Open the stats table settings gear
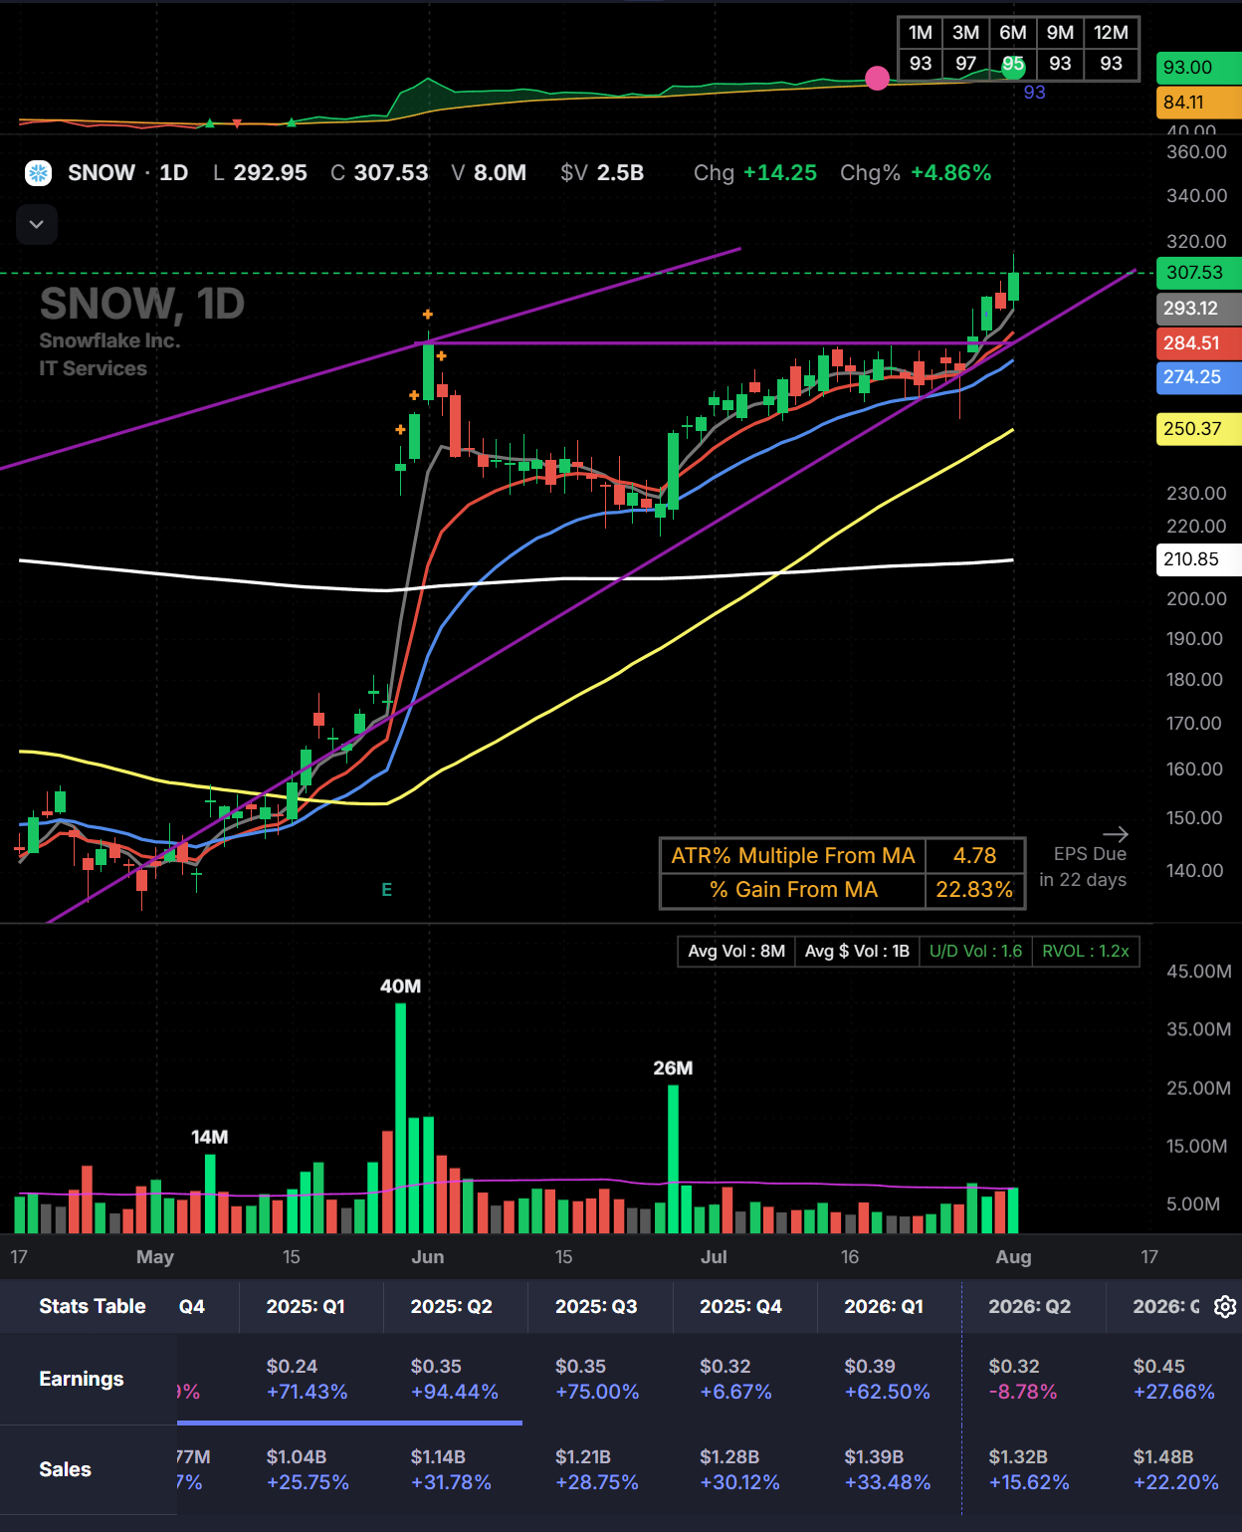The width and height of the screenshot is (1242, 1532). pyautogui.click(x=1225, y=1306)
